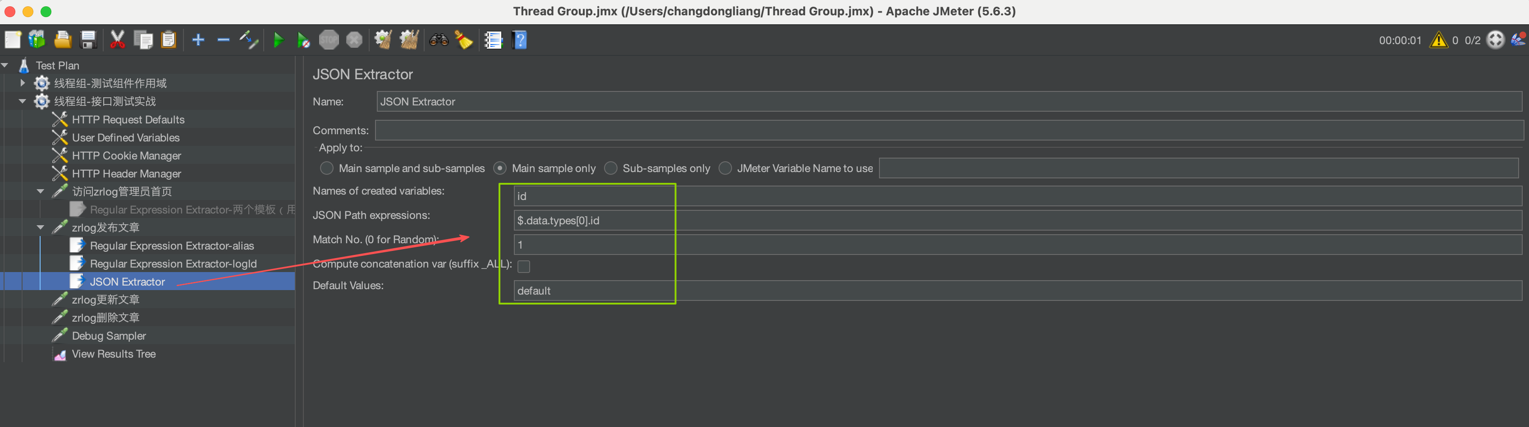The width and height of the screenshot is (1529, 427).
Task: Click the elapsed time 00:00:01 display
Action: pyautogui.click(x=1400, y=41)
